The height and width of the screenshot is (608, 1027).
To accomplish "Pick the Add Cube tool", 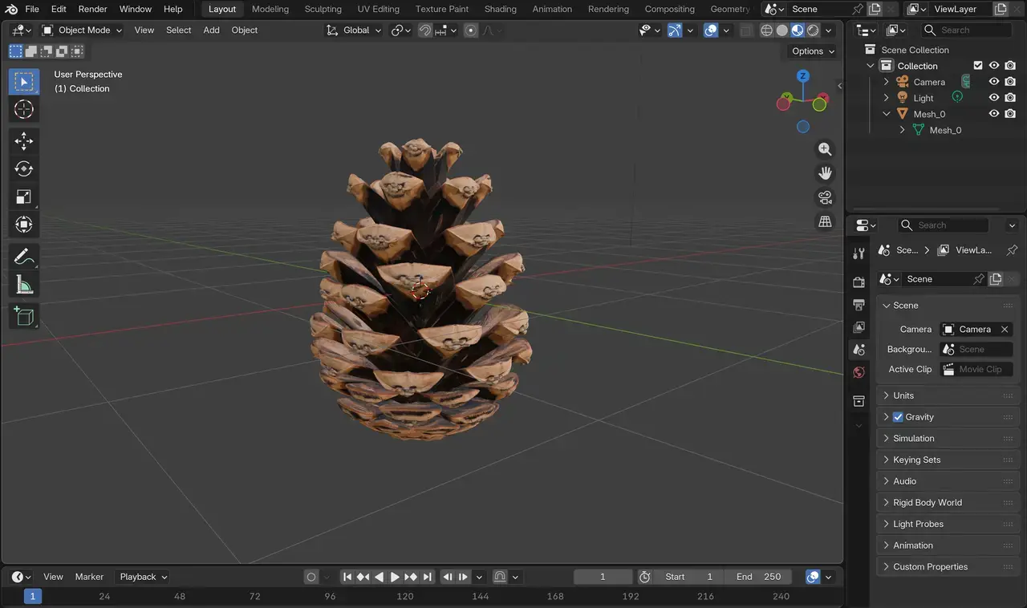I will 23,316.
